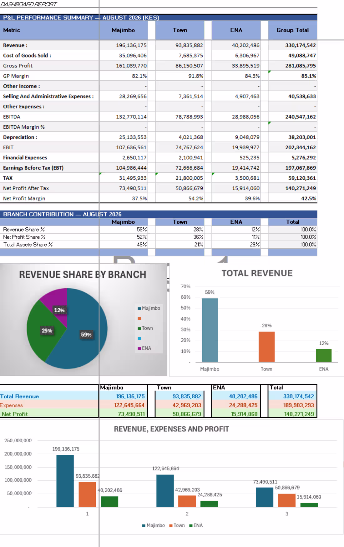Select the Majimbo profit bar in group 3
The image size is (344, 547).
click(x=265, y=497)
